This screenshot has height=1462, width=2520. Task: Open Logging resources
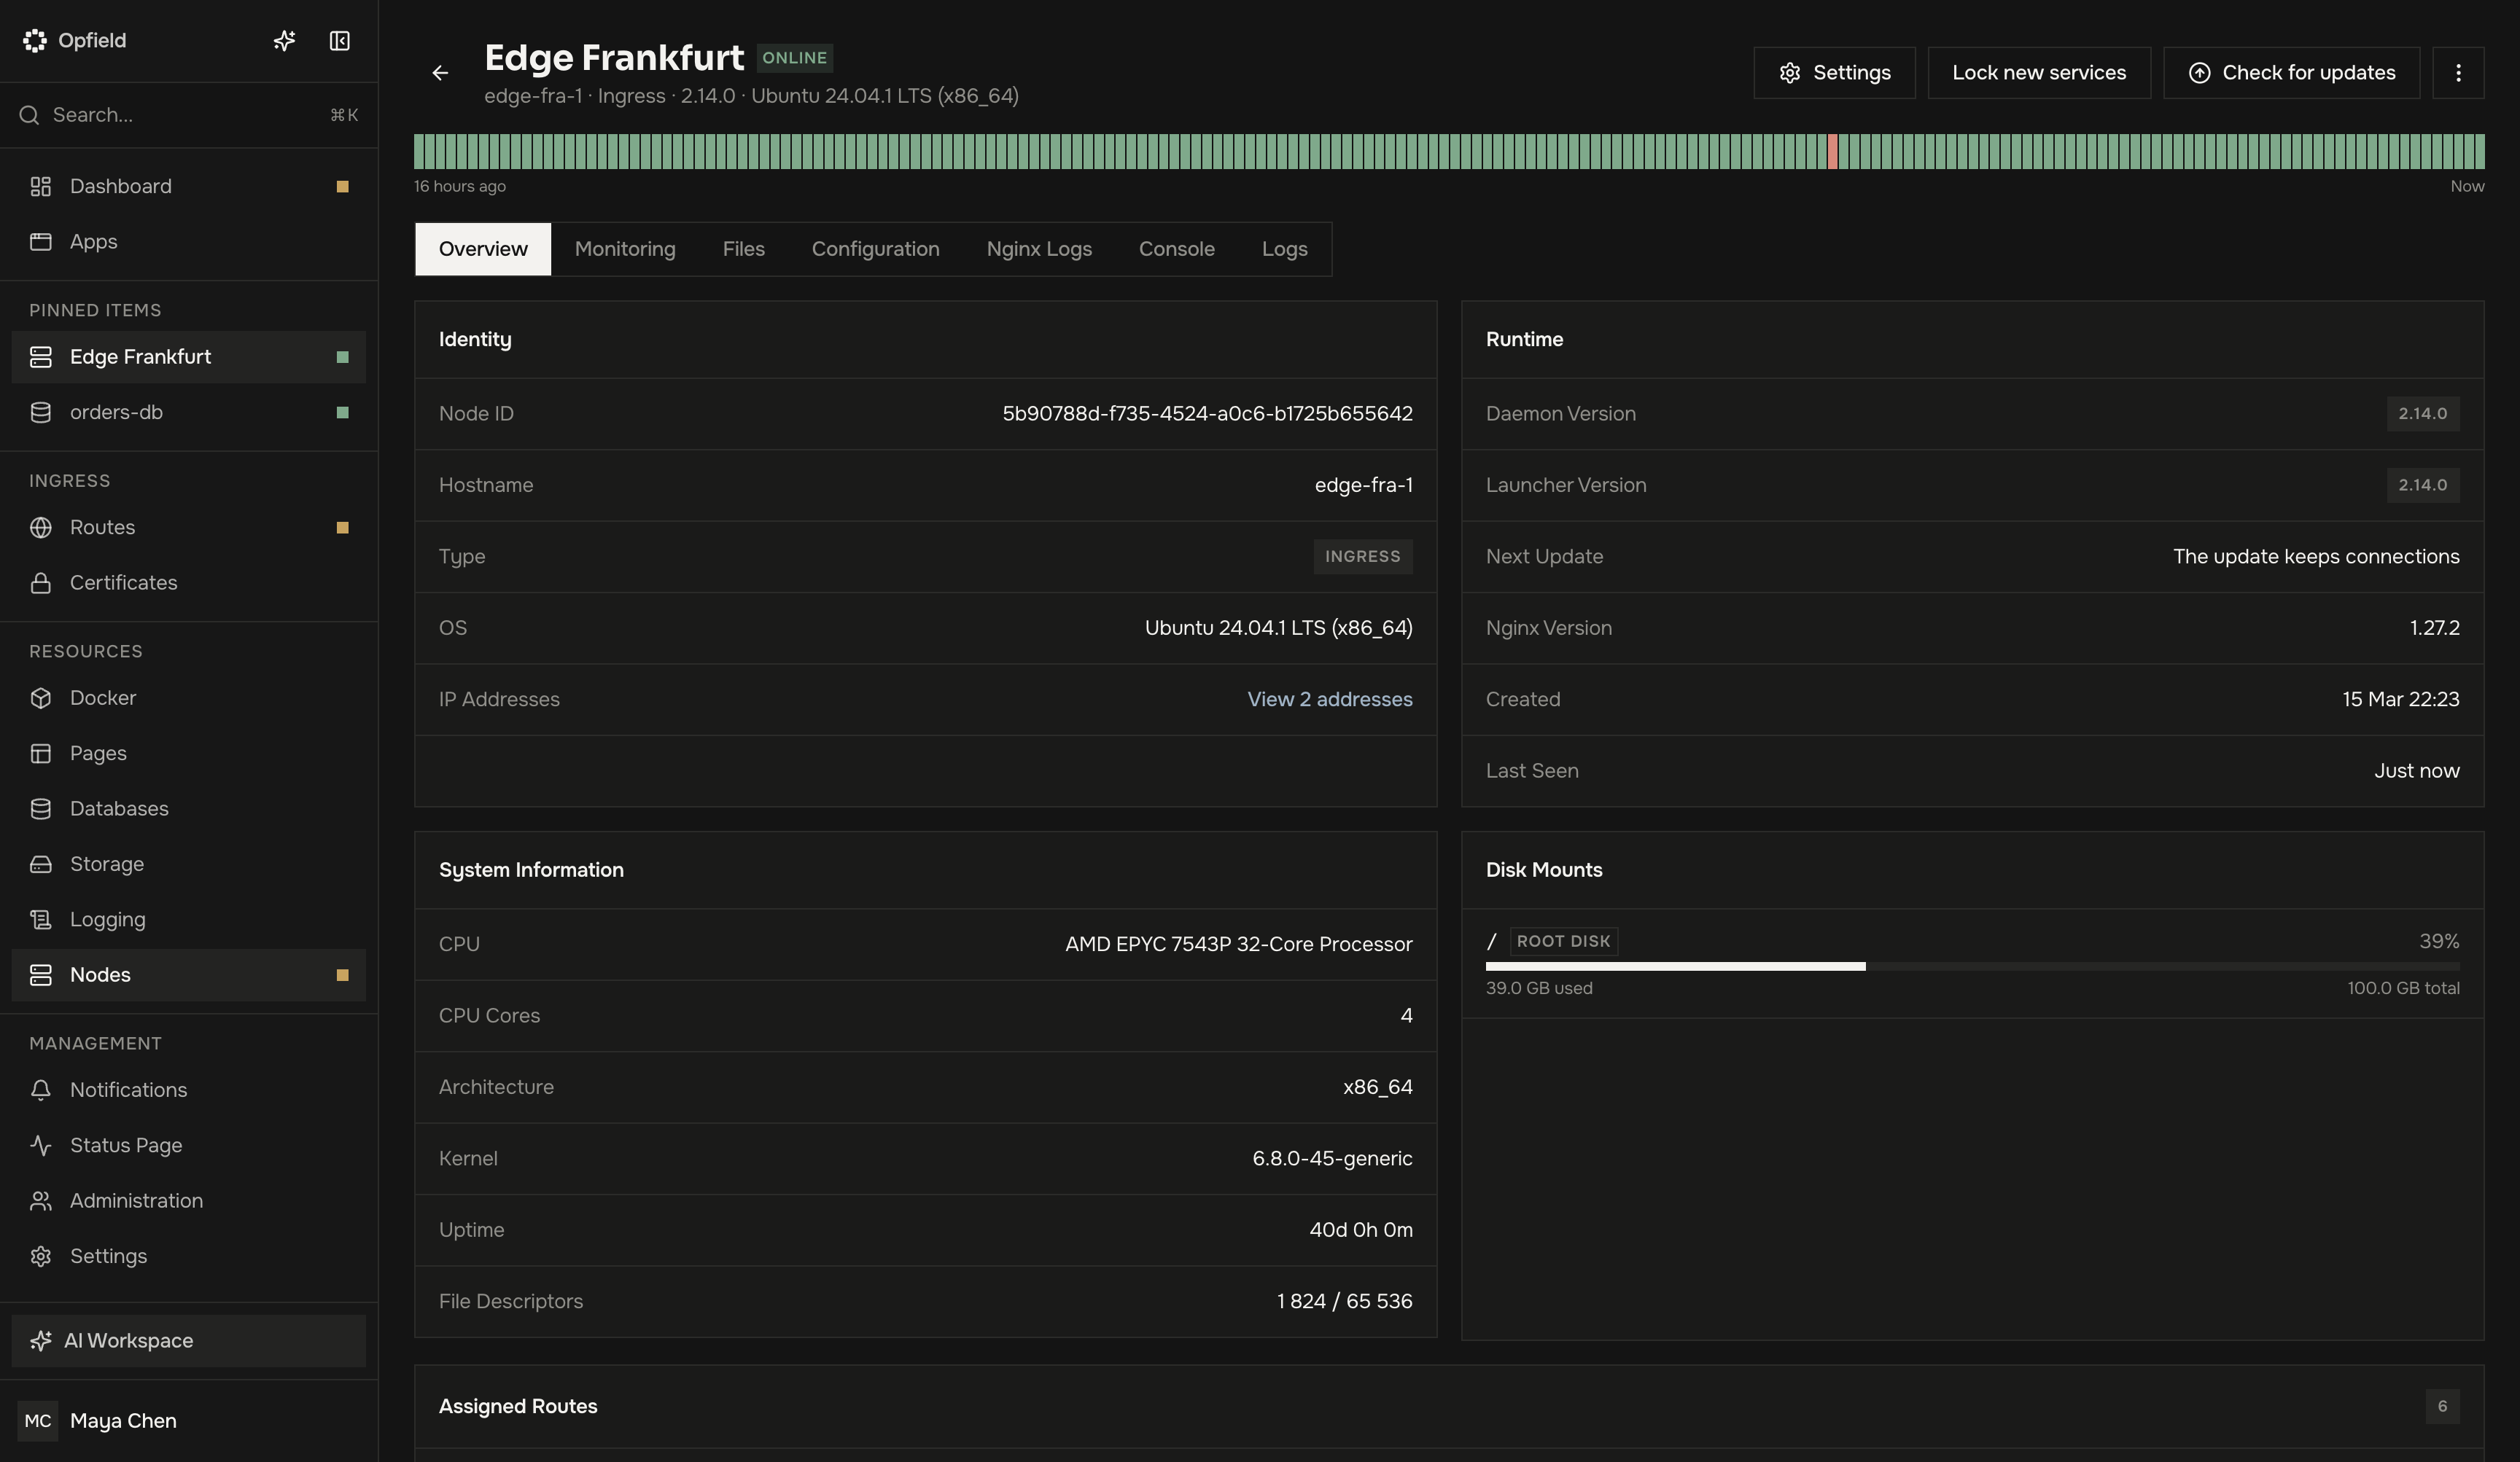tap(189, 919)
